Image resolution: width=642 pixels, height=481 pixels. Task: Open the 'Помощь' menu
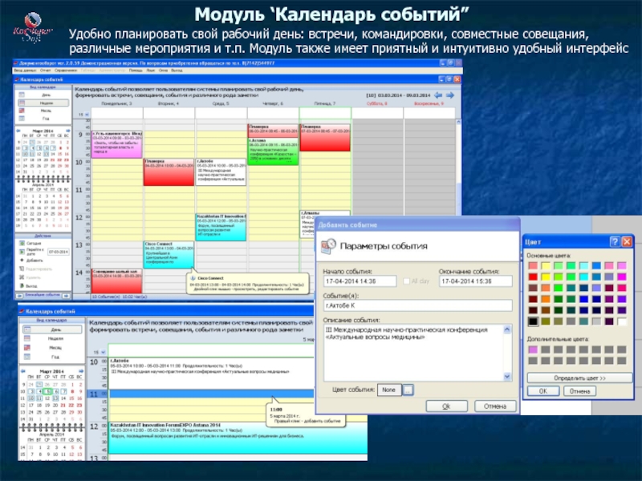click(x=136, y=71)
